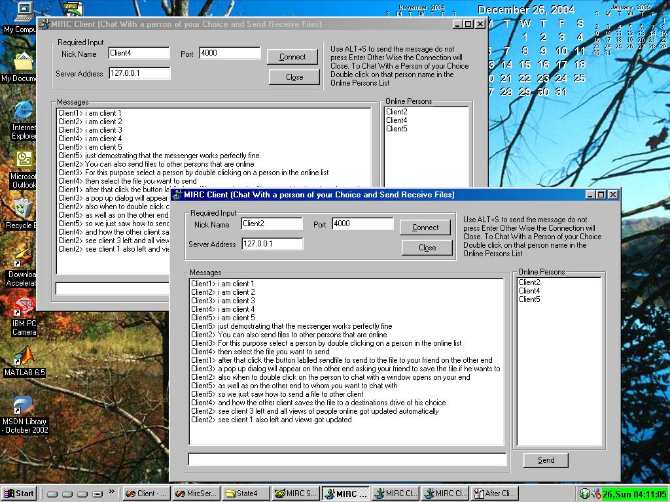Switch to the MircSer... taskbar button

[196, 494]
